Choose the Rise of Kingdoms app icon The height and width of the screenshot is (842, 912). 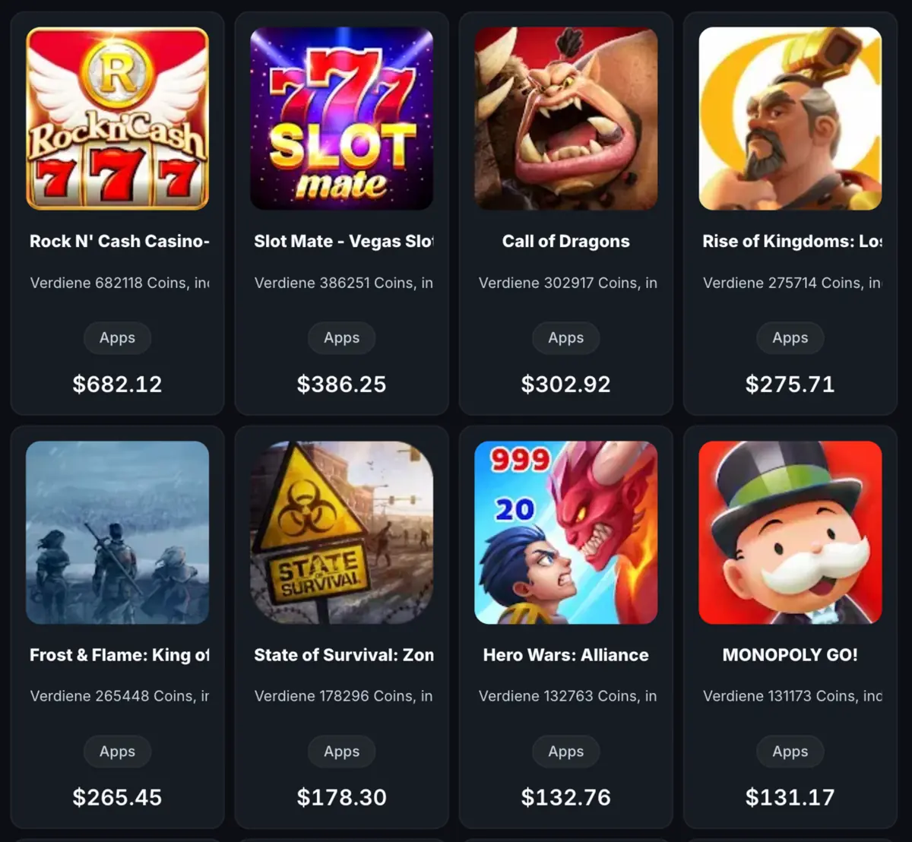[790, 119]
